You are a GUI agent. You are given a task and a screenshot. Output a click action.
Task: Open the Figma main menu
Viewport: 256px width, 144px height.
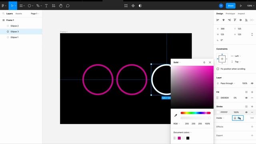[x=4, y=6]
